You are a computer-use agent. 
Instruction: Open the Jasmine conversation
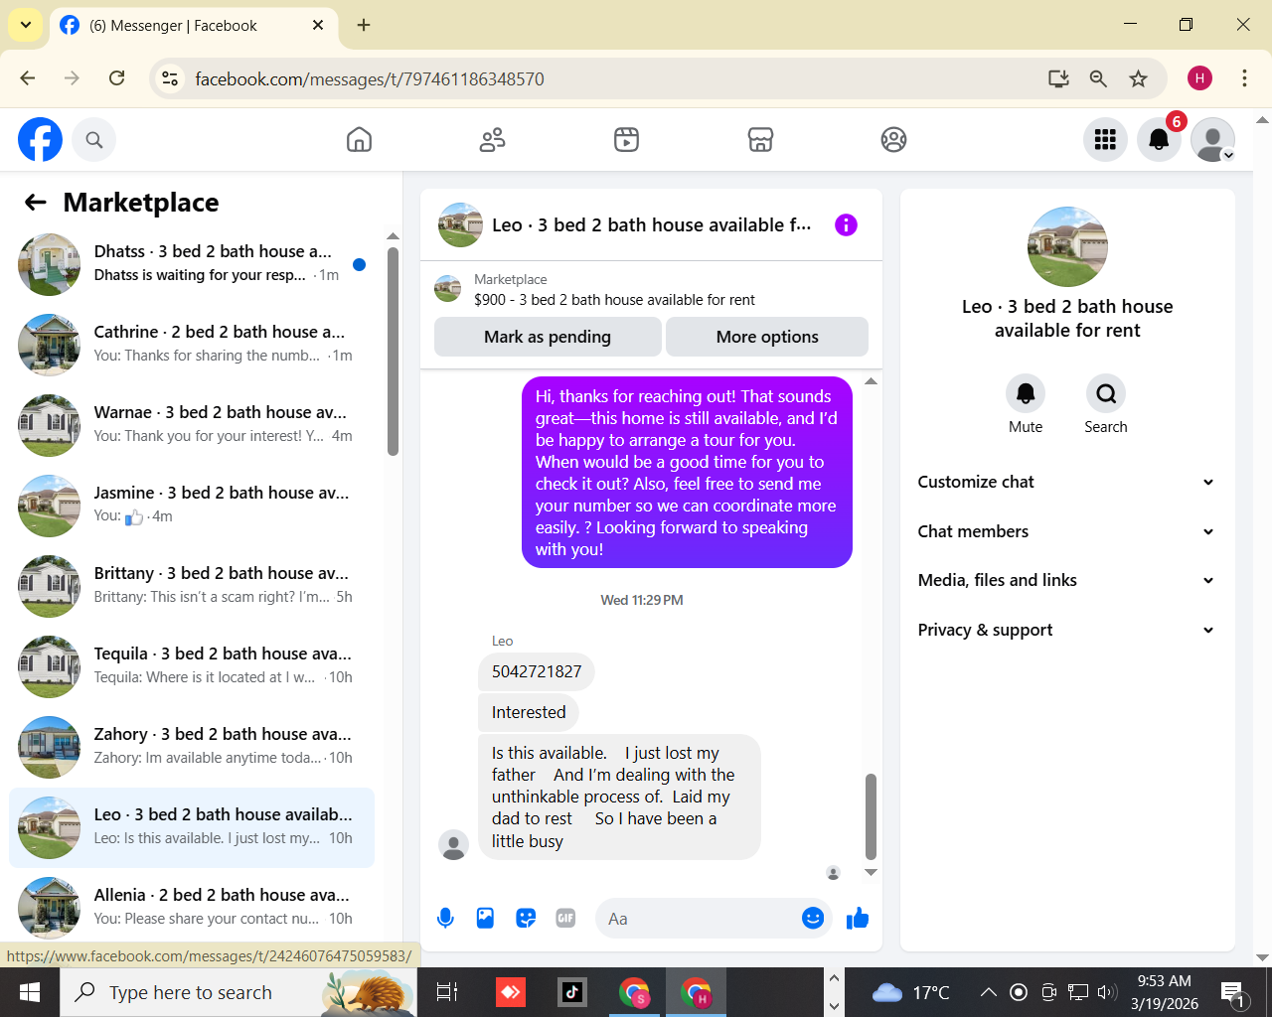pyautogui.click(x=192, y=506)
